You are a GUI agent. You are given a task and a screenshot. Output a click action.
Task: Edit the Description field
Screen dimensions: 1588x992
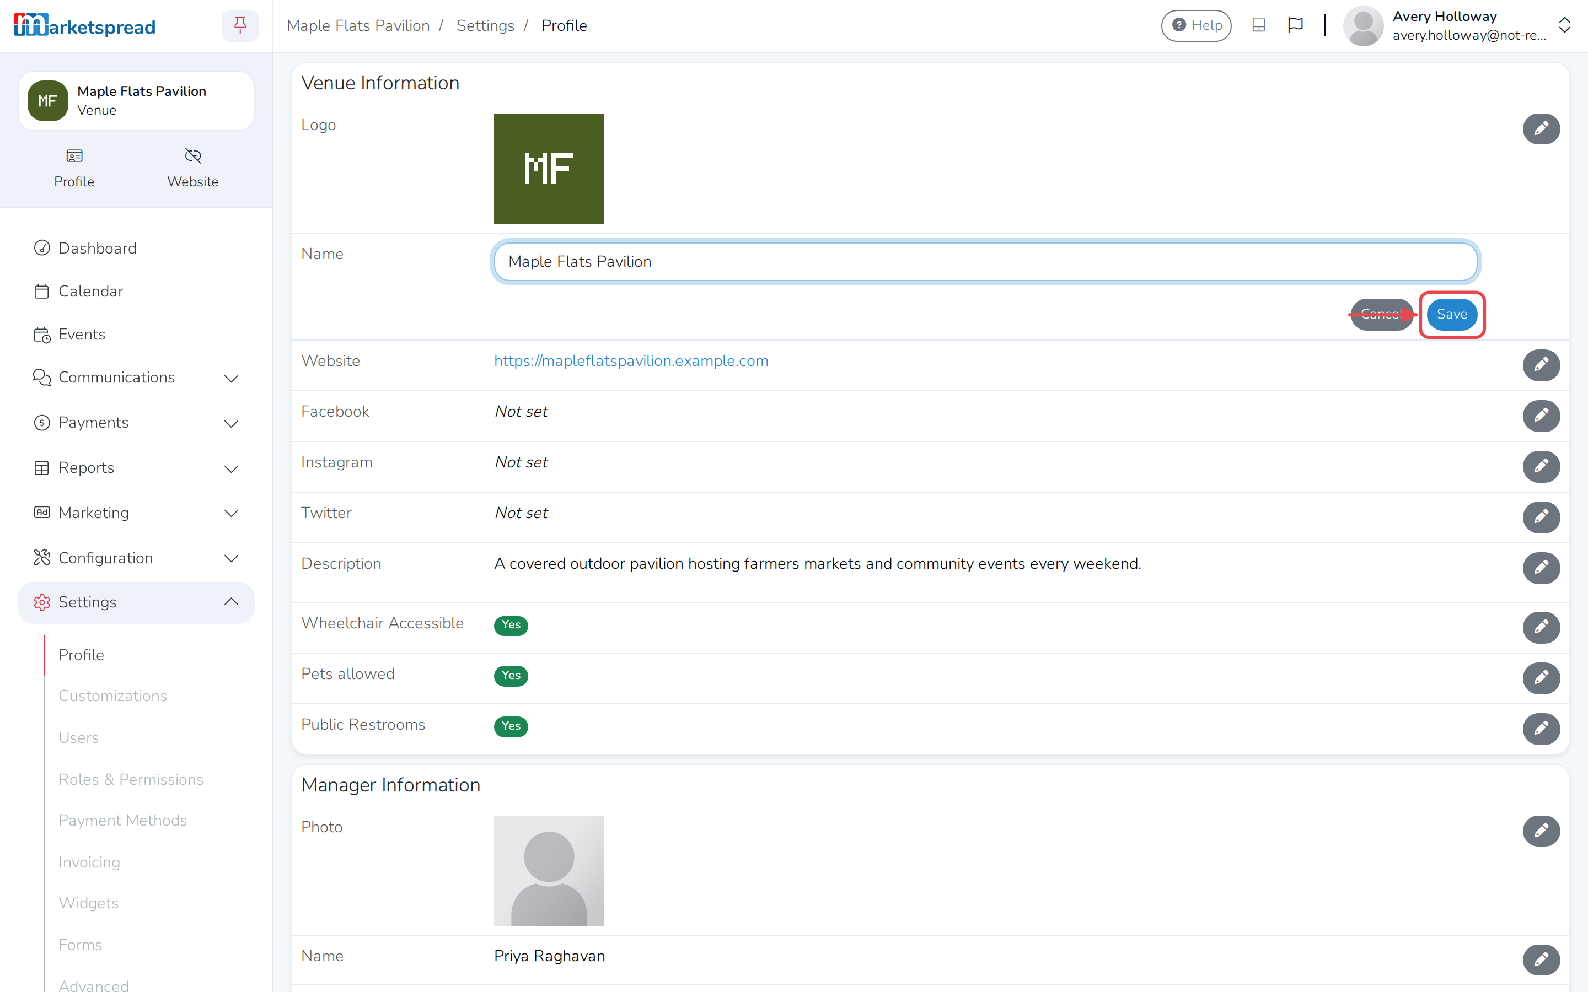(x=1541, y=568)
